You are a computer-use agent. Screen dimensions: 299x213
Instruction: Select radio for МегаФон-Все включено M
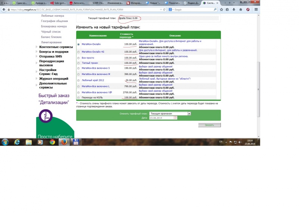(78, 74)
